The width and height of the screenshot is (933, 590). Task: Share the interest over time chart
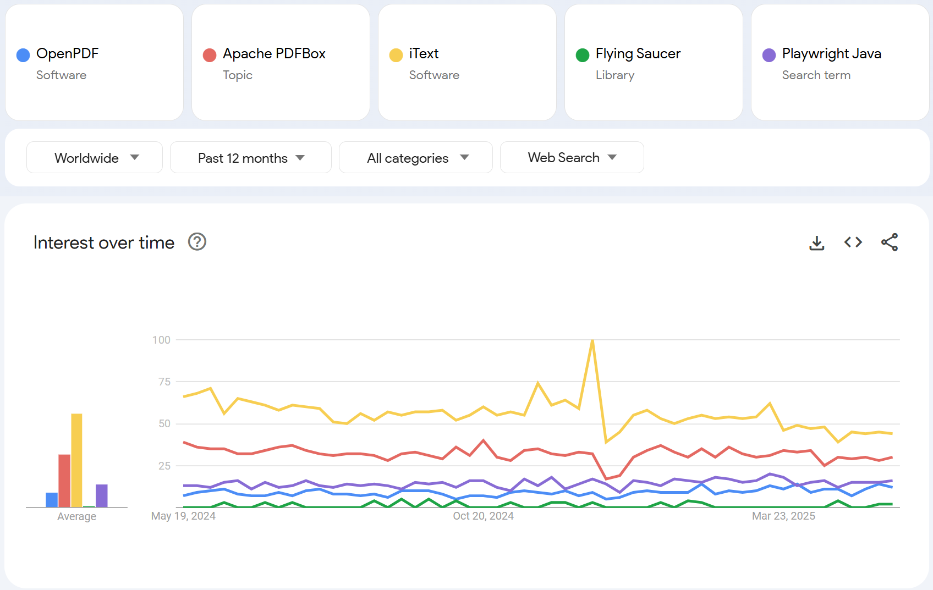tap(890, 242)
